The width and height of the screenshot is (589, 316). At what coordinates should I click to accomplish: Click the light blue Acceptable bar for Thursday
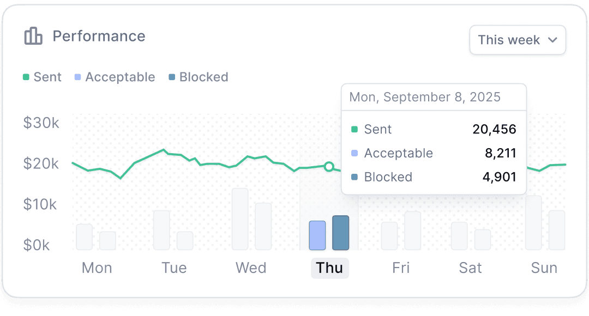[x=317, y=235]
